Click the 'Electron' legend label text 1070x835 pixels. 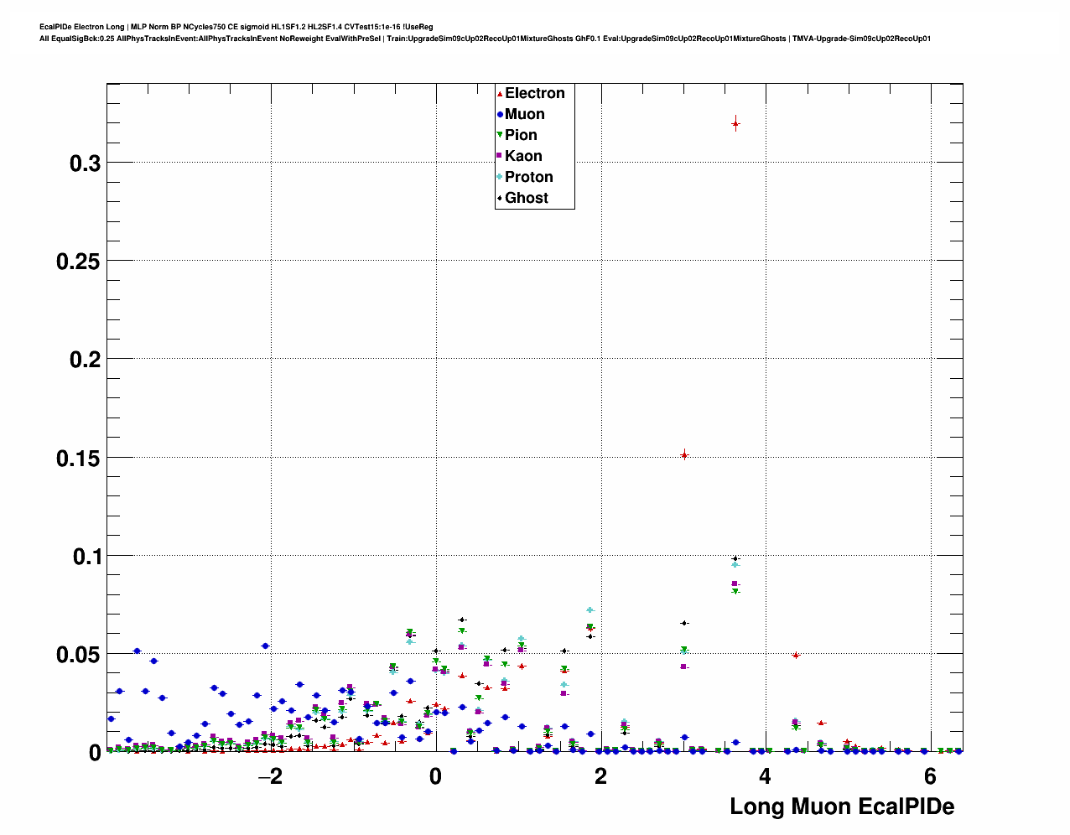pyautogui.click(x=534, y=93)
